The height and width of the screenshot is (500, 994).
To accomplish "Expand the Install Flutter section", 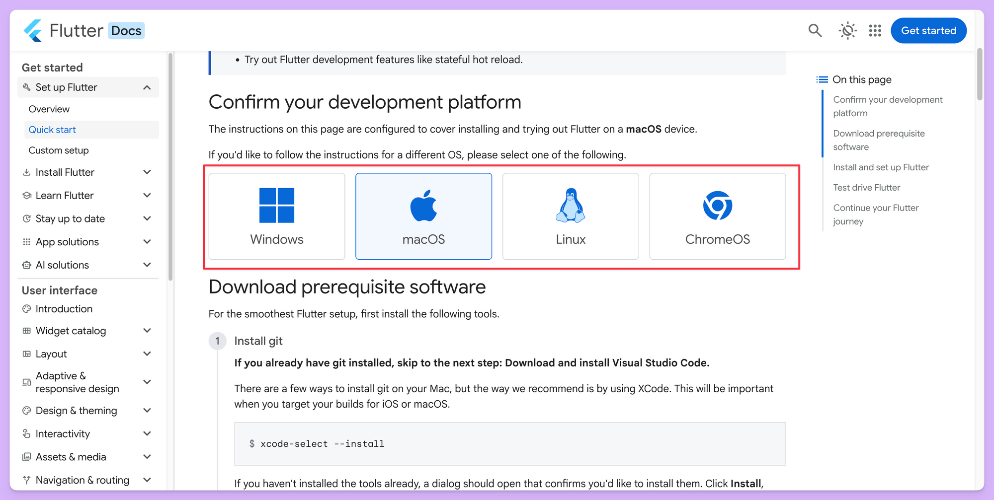I will [x=147, y=172].
